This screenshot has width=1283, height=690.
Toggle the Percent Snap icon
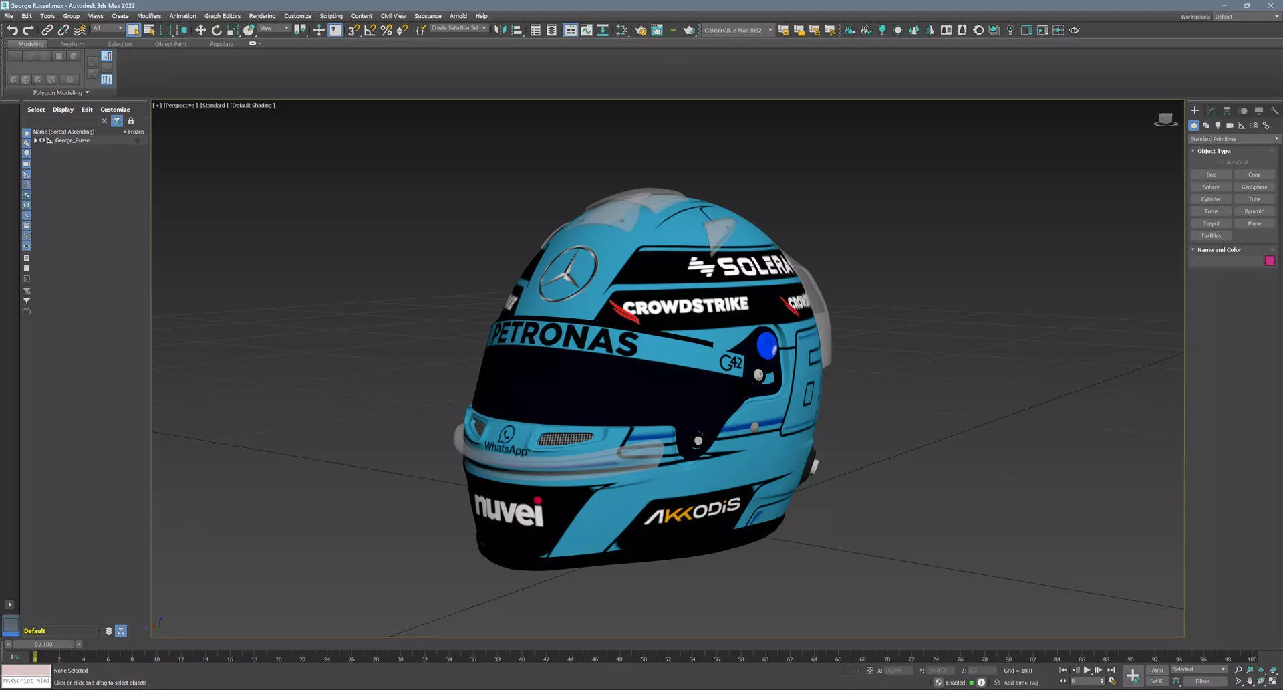tap(386, 30)
